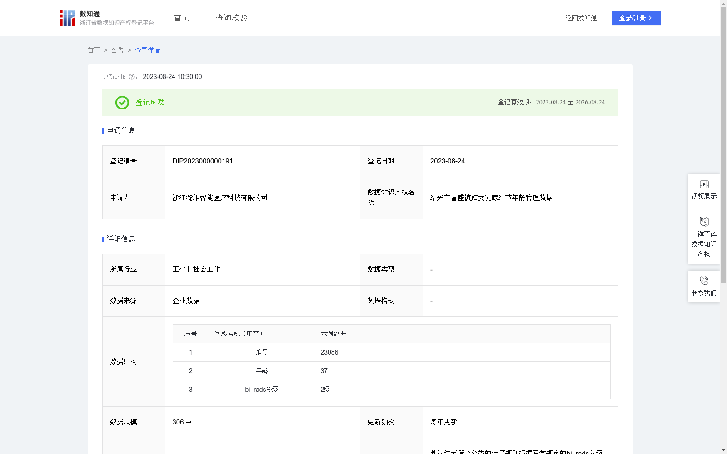Click data source value 企业数据
Image resolution: width=727 pixels, height=454 pixels.
pyautogui.click(x=186, y=301)
